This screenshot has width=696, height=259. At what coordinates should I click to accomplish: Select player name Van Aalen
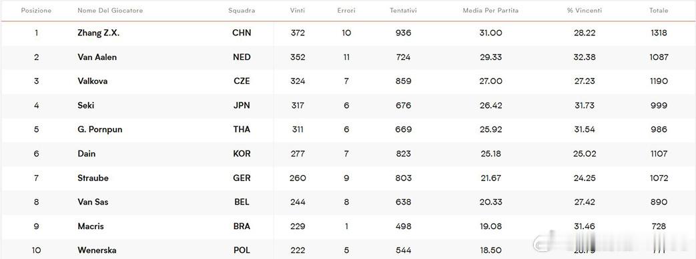pyautogui.click(x=97, y=57)
